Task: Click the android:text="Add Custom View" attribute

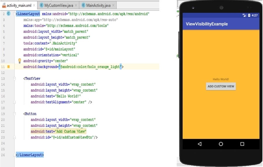Action: 58,131
